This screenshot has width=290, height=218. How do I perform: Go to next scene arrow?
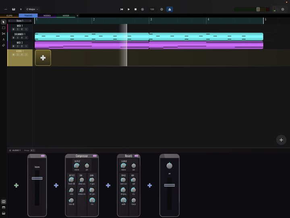click(x=30, y=21)
